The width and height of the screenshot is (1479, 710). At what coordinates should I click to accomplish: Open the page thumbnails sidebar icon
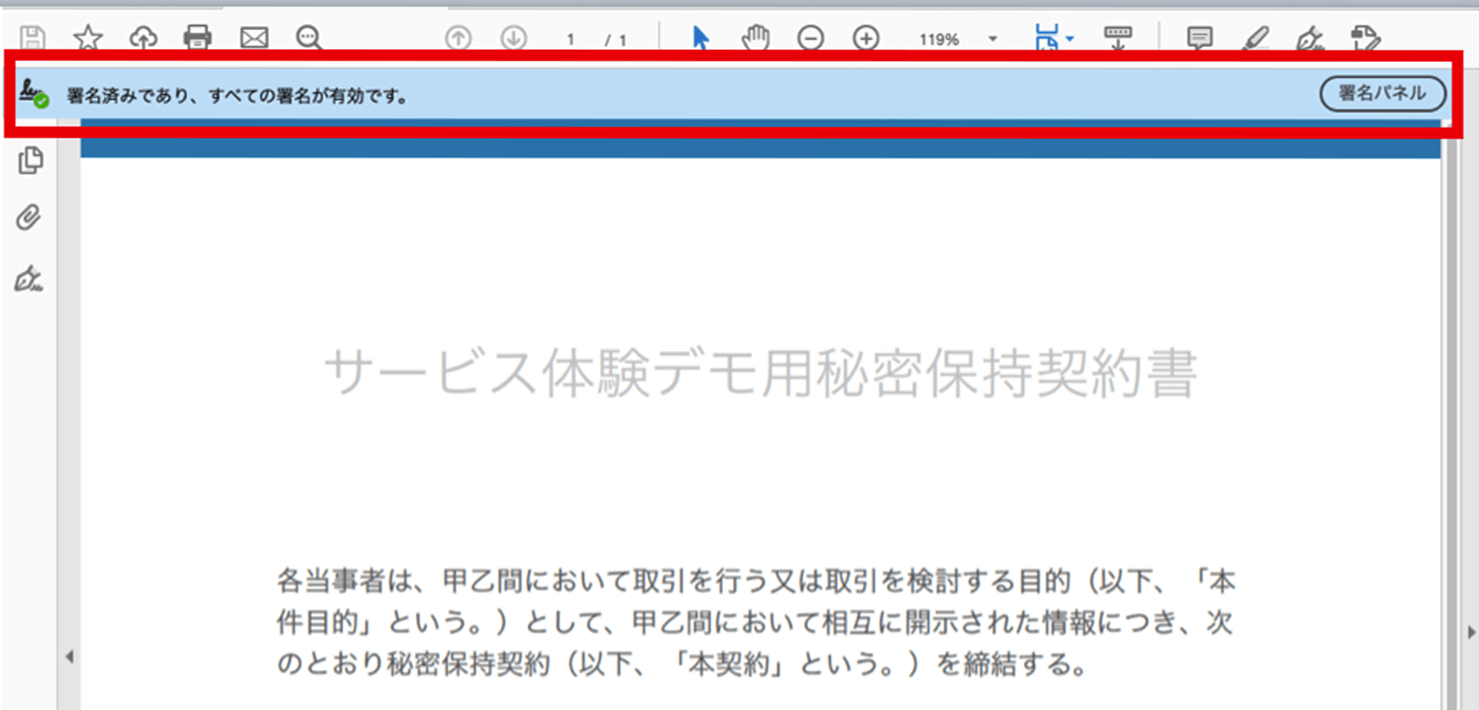(31, 160)
